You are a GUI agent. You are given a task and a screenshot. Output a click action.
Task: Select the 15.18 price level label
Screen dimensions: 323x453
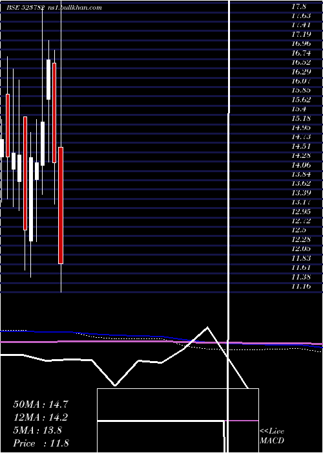coord(301,118)
